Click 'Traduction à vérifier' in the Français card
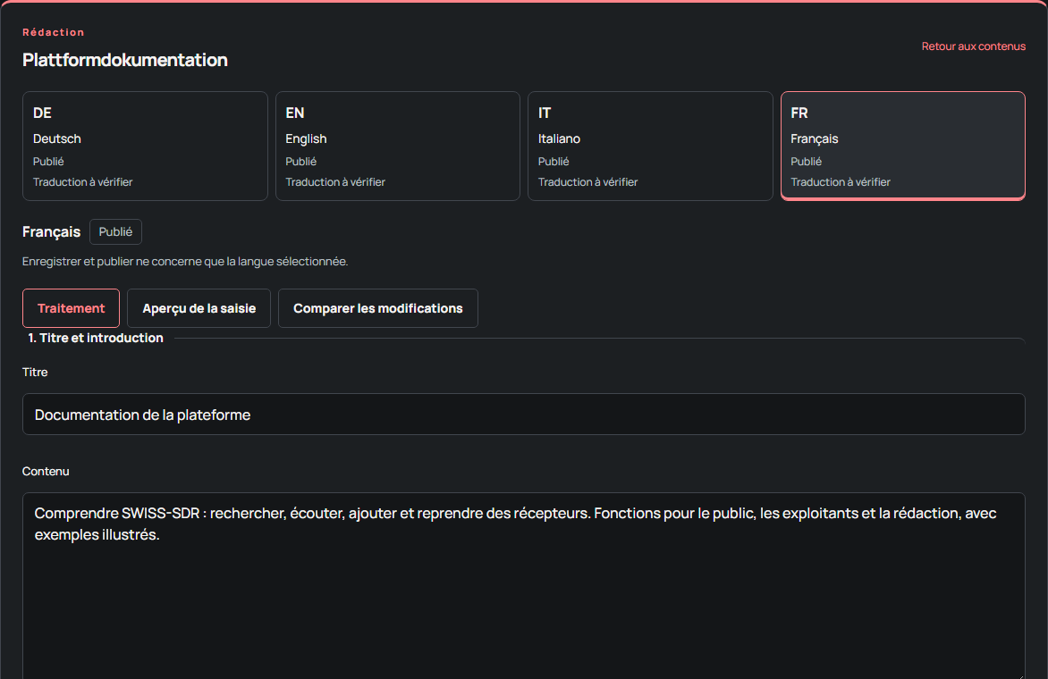Screen dimensions: 1048x679 tap(841, 181)
